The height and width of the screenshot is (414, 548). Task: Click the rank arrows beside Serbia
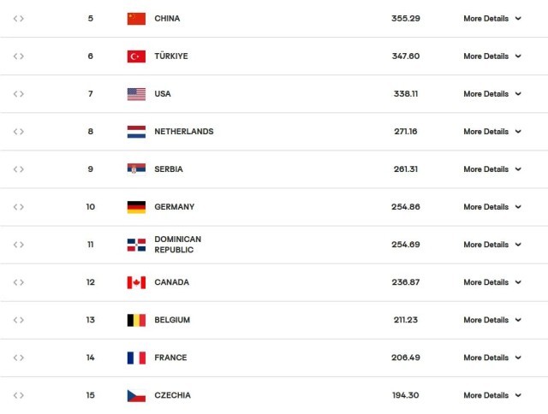pos(19,169)
